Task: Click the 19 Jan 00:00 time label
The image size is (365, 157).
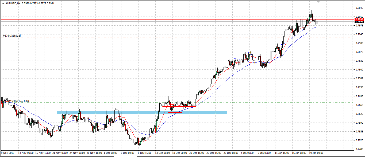Action: (x=317, y=153)
